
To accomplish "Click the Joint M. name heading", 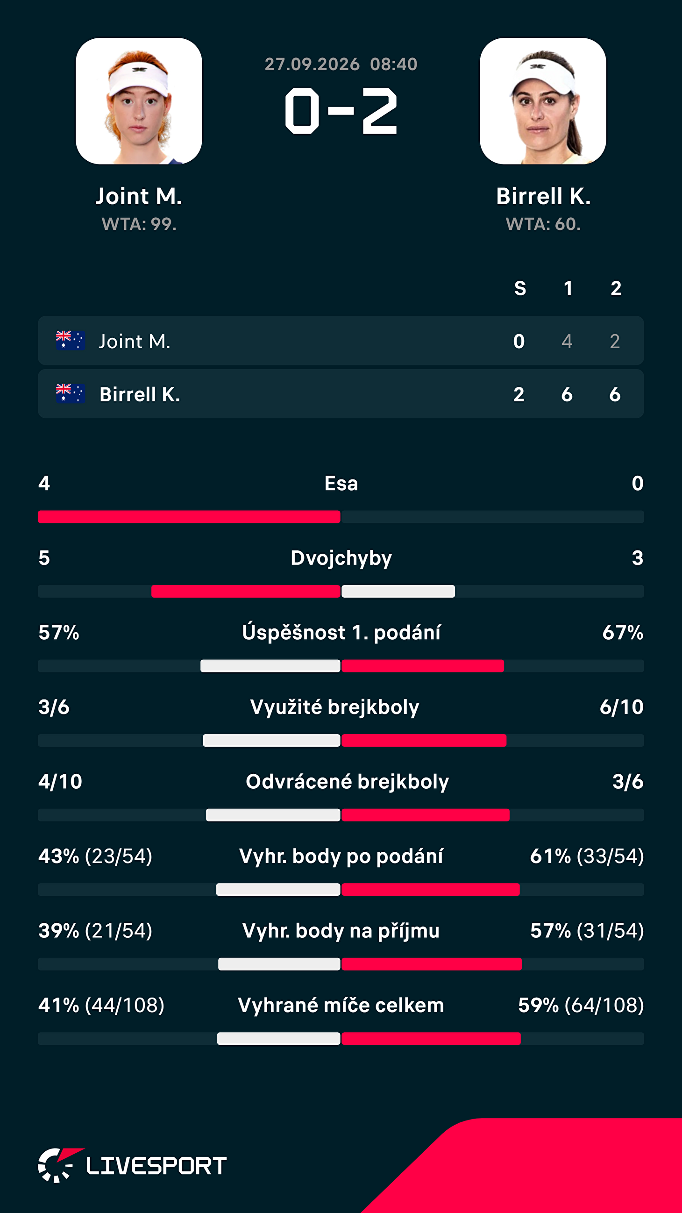I will 139,196.
